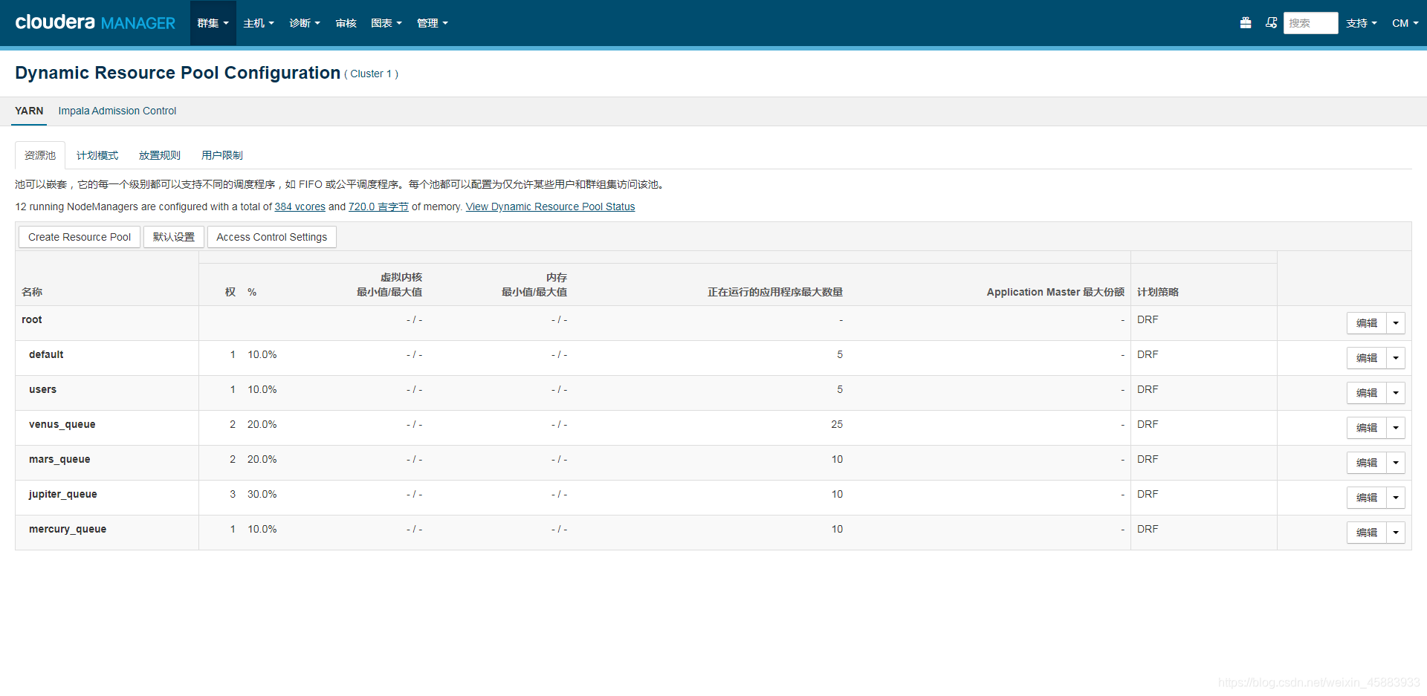Viewport: 1427px width, 696px height.
Task: Expand the users row action dropdown arrow
Action: [1396, 393]
